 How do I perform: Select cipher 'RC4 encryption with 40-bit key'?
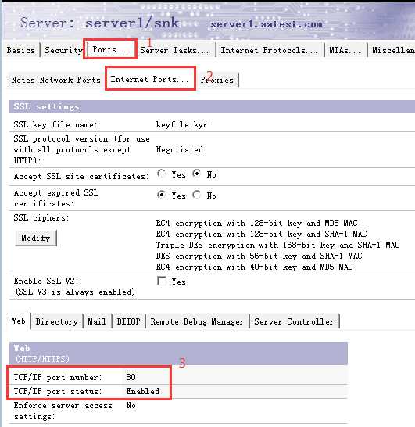254,267
